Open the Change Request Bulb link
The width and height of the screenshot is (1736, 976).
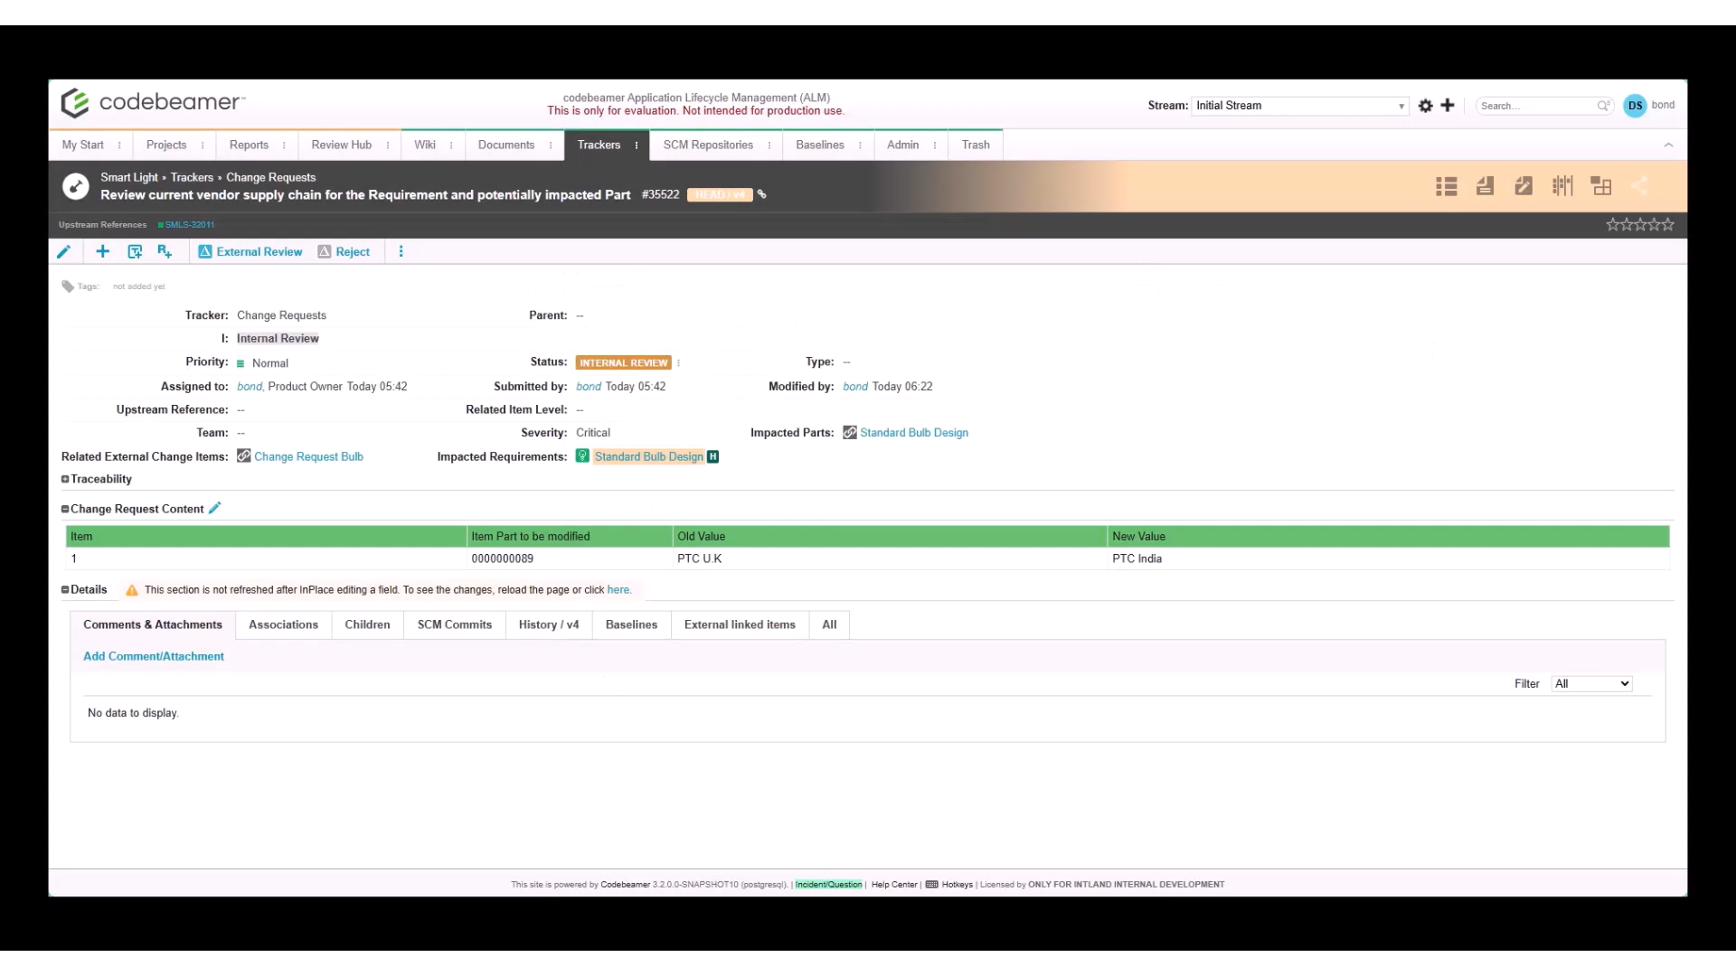[x=308, y=456]
